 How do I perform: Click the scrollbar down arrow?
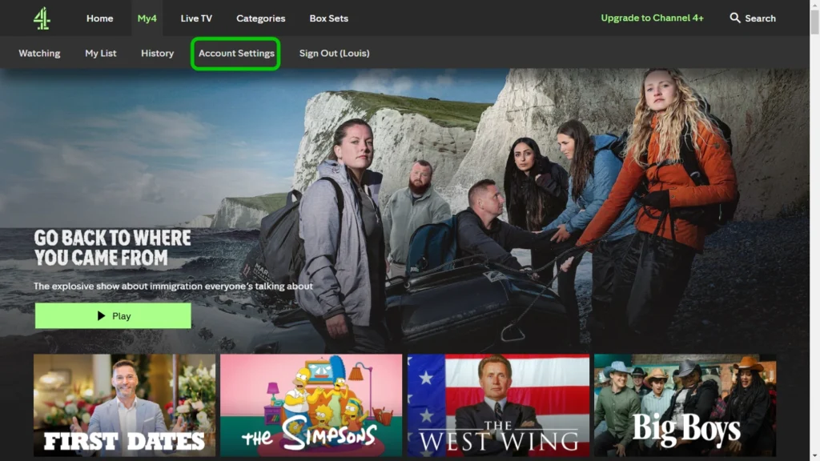[814, 457]
